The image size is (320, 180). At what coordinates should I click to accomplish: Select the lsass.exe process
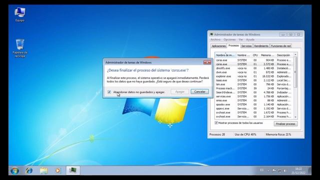point(254,80)
